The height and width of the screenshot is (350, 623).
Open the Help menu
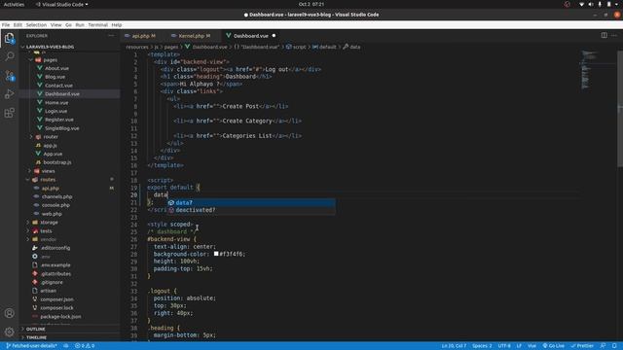[x=117, y=24]
